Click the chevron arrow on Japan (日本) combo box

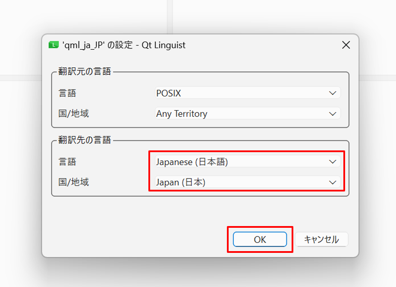point(332,182)
